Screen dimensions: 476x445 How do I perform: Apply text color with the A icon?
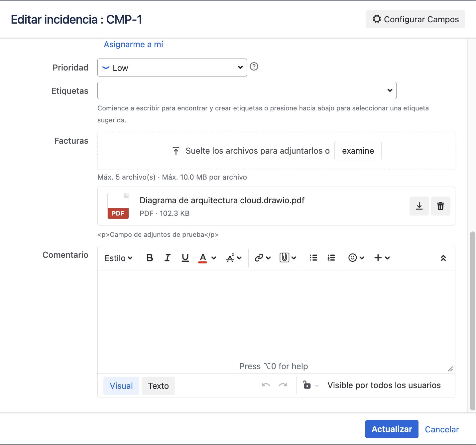coord(203,258)
